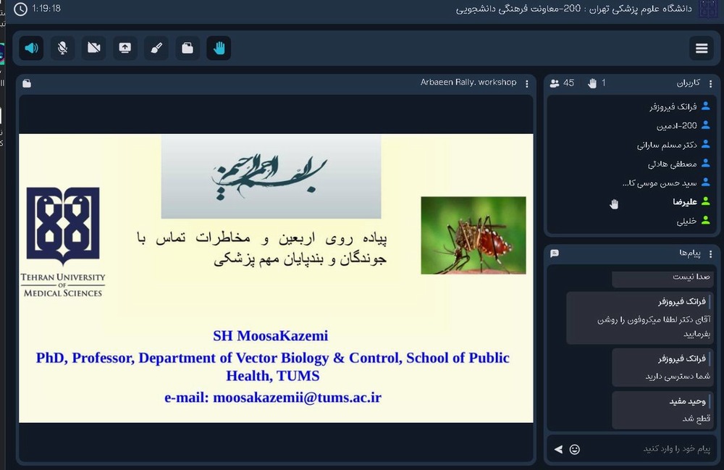Click the 45 participants count icon

[555, 83]
